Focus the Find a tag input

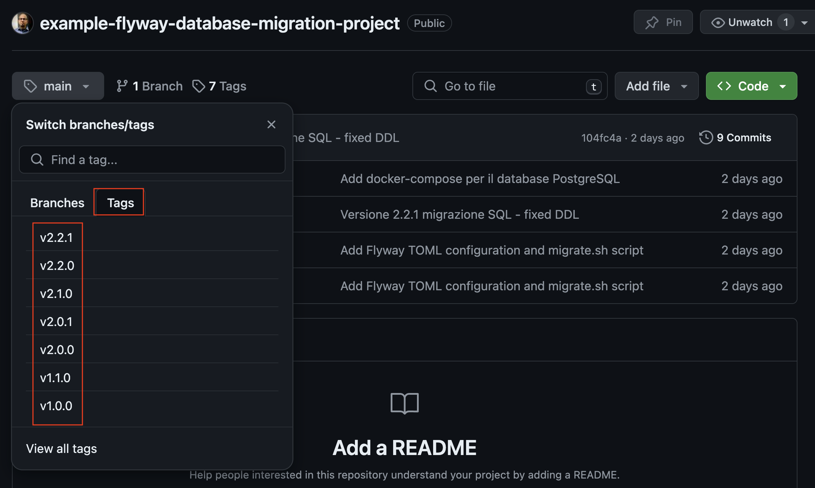click(x=152, y=160)
